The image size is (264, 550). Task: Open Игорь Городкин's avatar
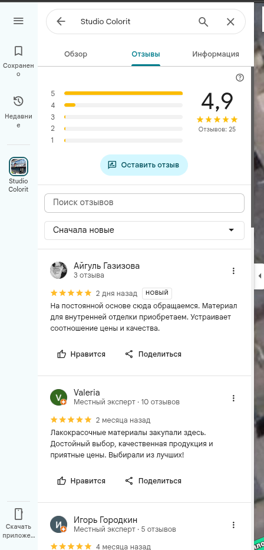point(58,525)
